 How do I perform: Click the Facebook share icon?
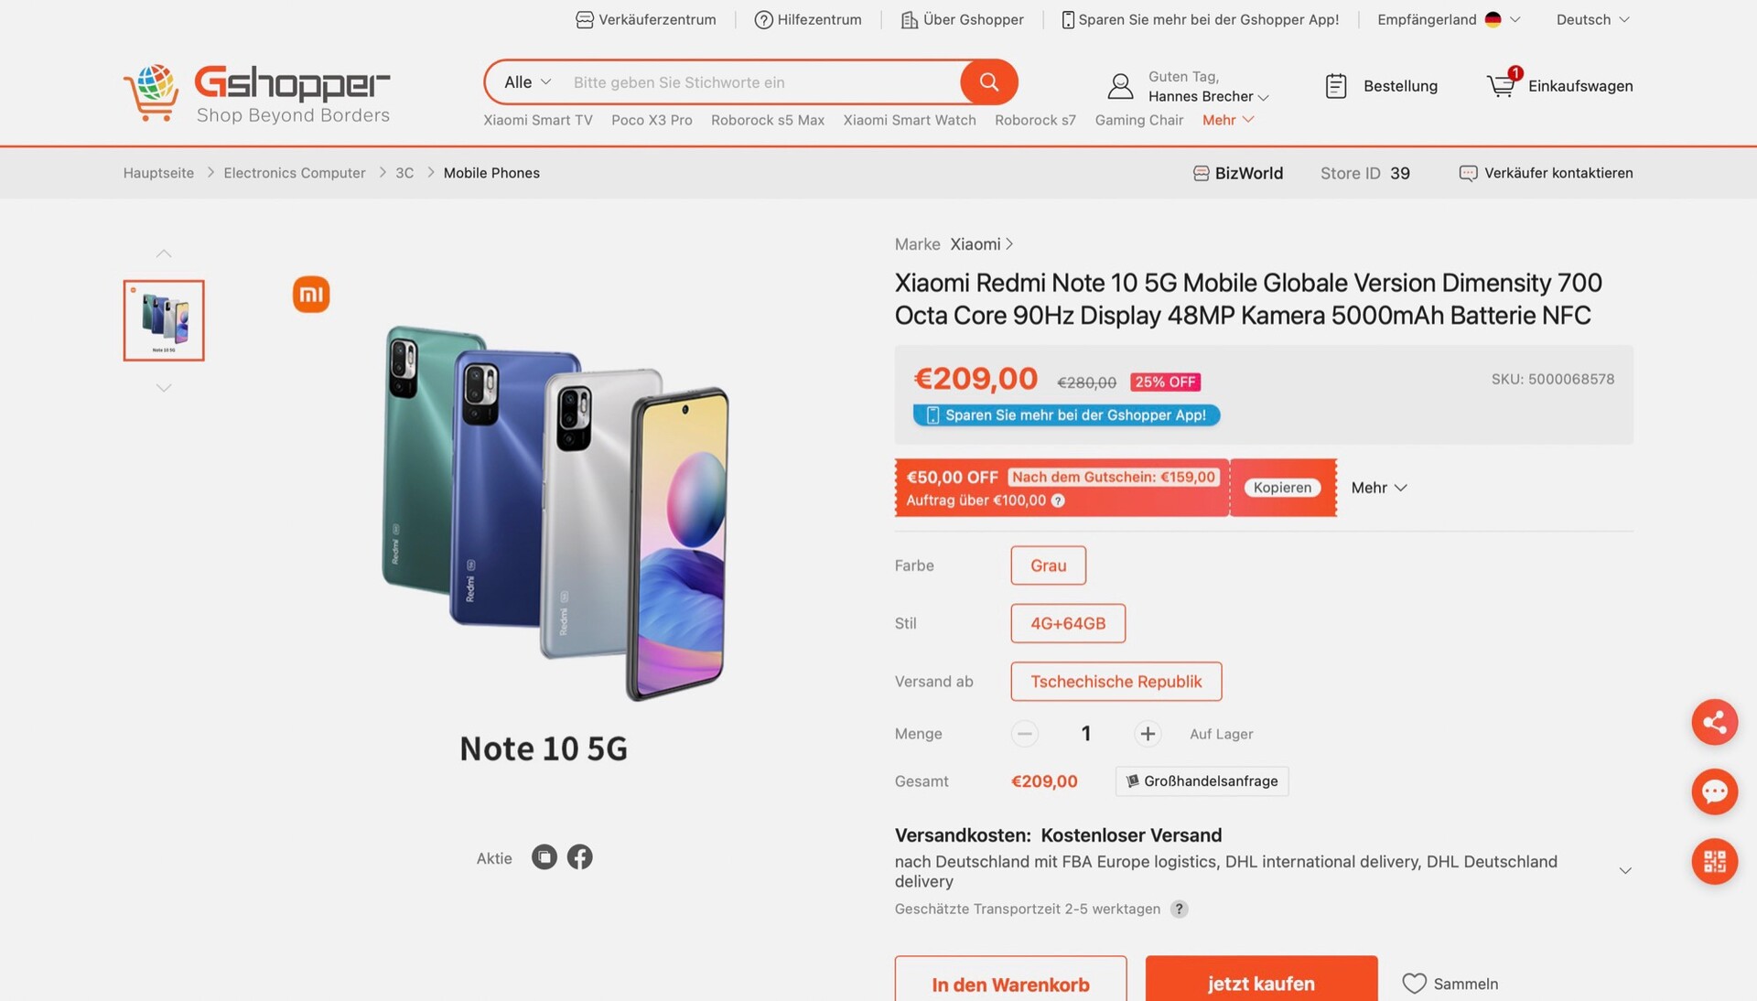pyautogui.click(x=579, y=857)
